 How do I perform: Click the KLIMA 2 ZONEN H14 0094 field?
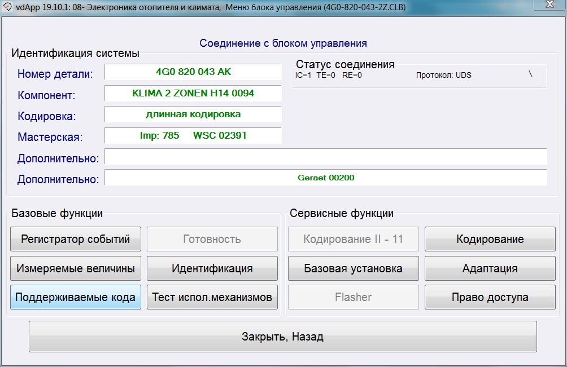click(x=193, y=93)
